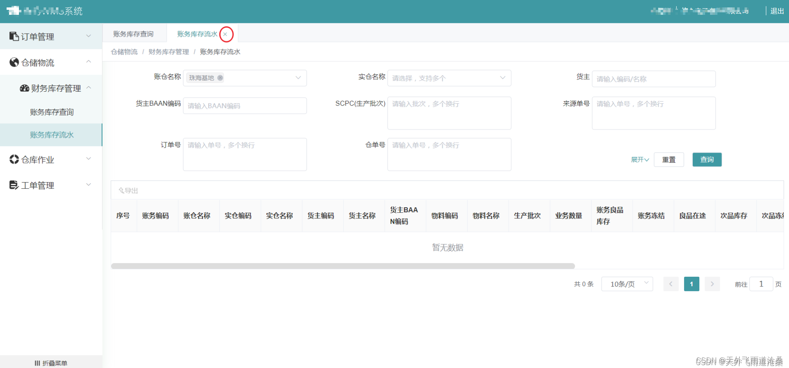Screen dimensions: 789x368
Task: Expand the 订单管理 menu chevron
Action: point(88,36)
